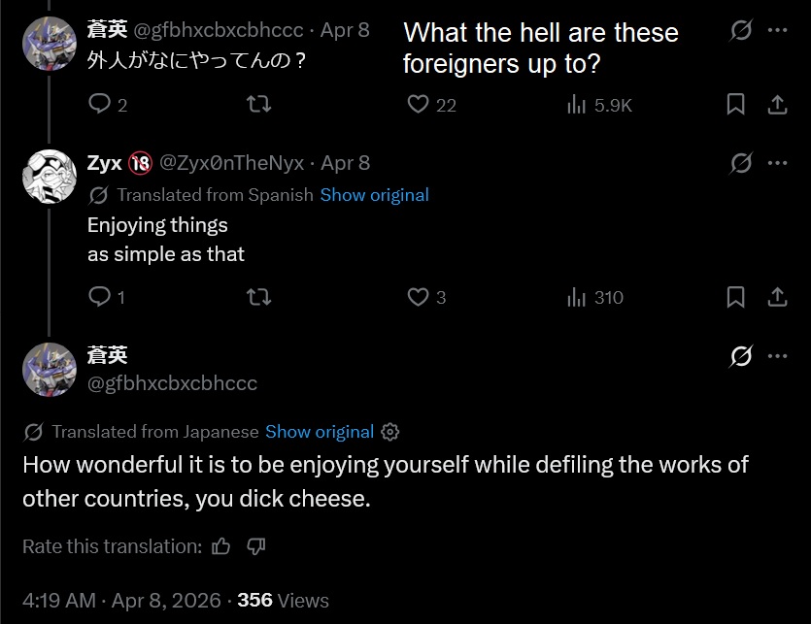811x624 pixels.
Task: Retweet 蒼英's first tweet
Action: [259, 104]
